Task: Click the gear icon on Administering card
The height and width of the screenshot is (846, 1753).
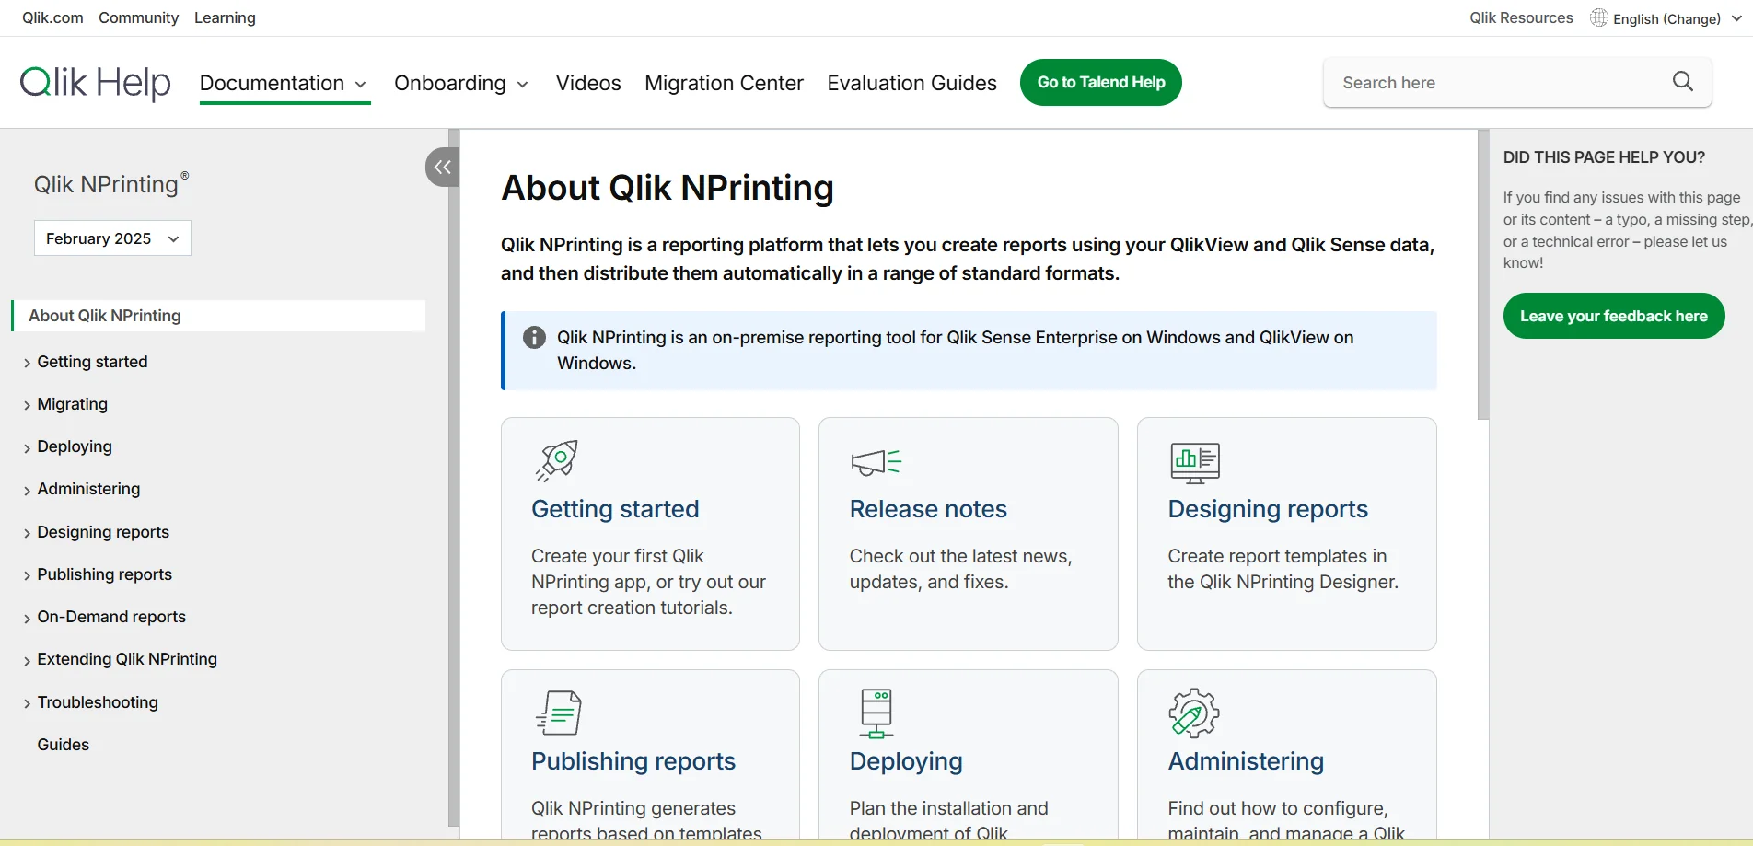Action: click(x=1193, y=713)
